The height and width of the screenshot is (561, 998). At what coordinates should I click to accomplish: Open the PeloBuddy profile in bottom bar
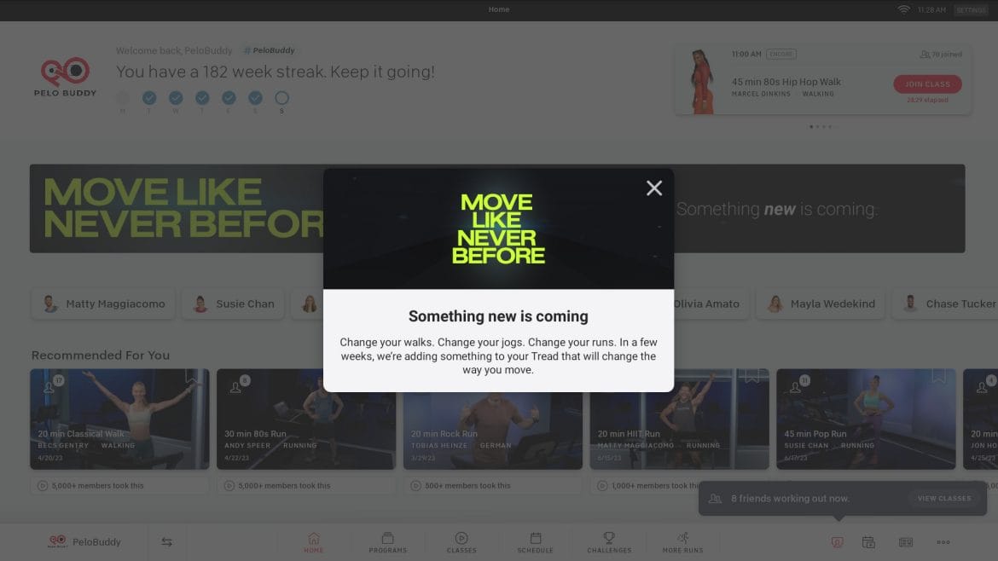[x=84, y=542]
